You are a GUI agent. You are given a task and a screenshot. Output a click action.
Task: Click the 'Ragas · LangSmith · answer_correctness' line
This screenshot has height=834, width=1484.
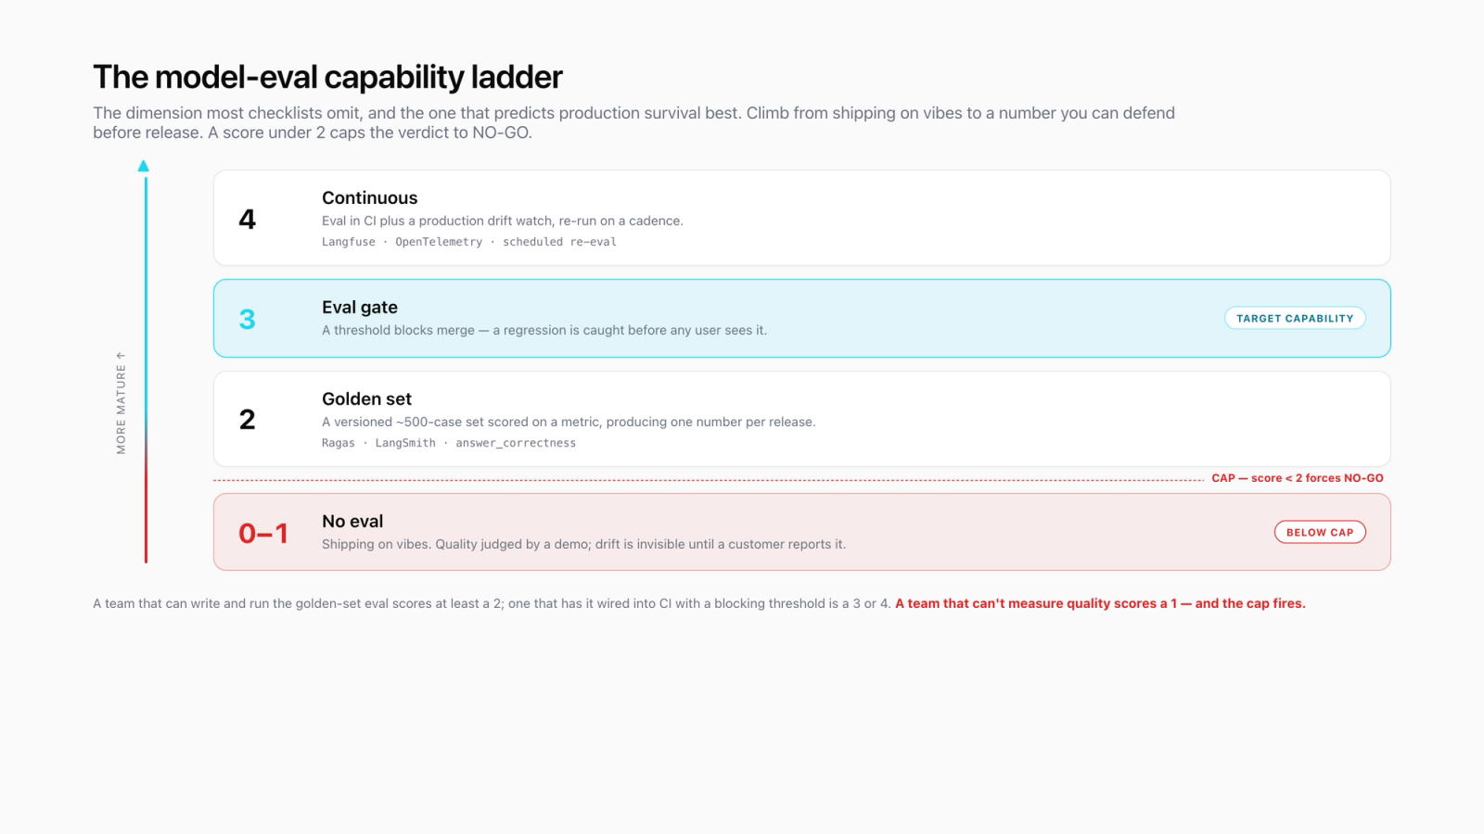tap(448, 443)
